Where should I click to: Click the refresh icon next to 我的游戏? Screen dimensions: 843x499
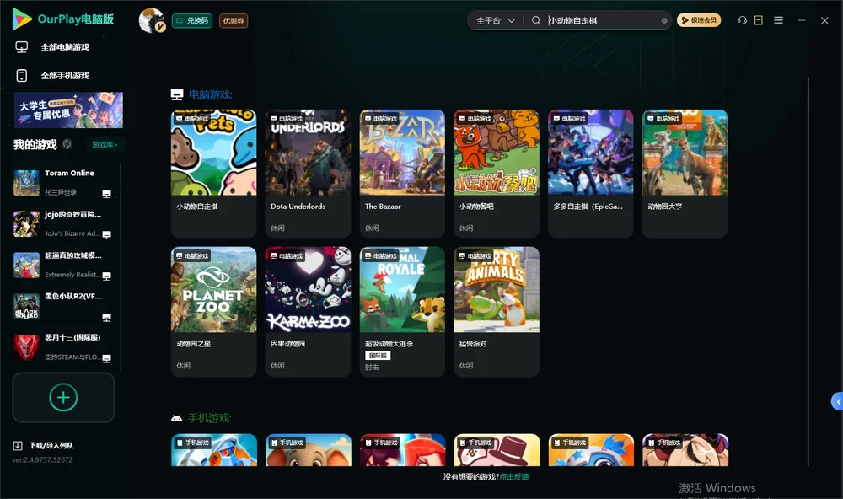point(67,144)
